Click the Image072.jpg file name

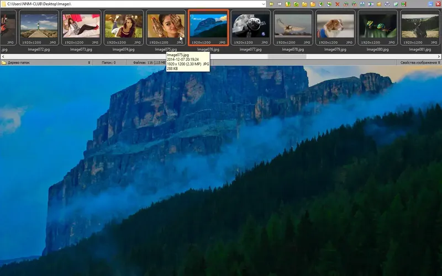click(x=39, y=49)
